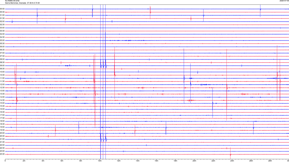Click the 19:30 trace label
This screenshot has height=162, width=289.
pyautogui.click(x=2, y=130)
